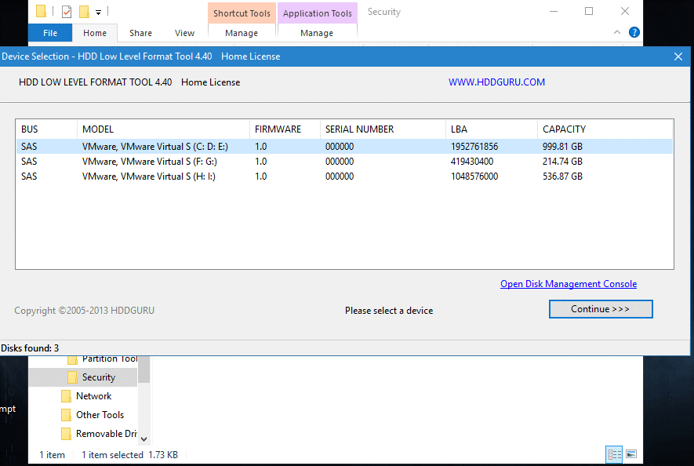This screenshot has width=694, height=466.
Task: Open the Customize Quick Access Toolbar dropdown
Action: click(97, 12)
